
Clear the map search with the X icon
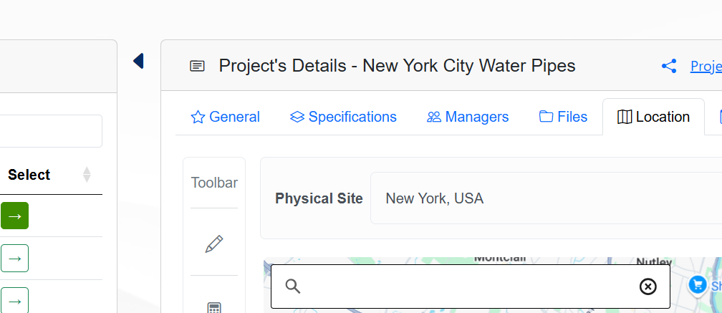tap(648, 286)
